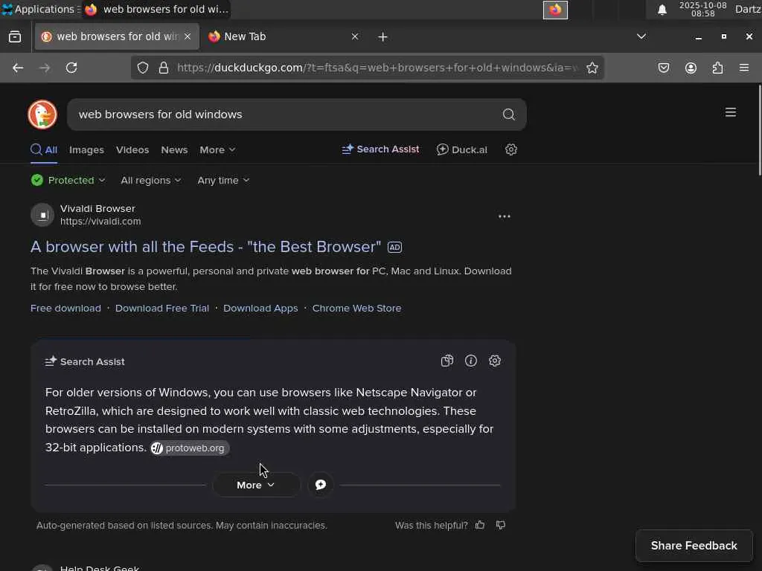Open the Vivaldi ad options ellipsis
This screenshot has height=571, width=762.
point(505,216)
